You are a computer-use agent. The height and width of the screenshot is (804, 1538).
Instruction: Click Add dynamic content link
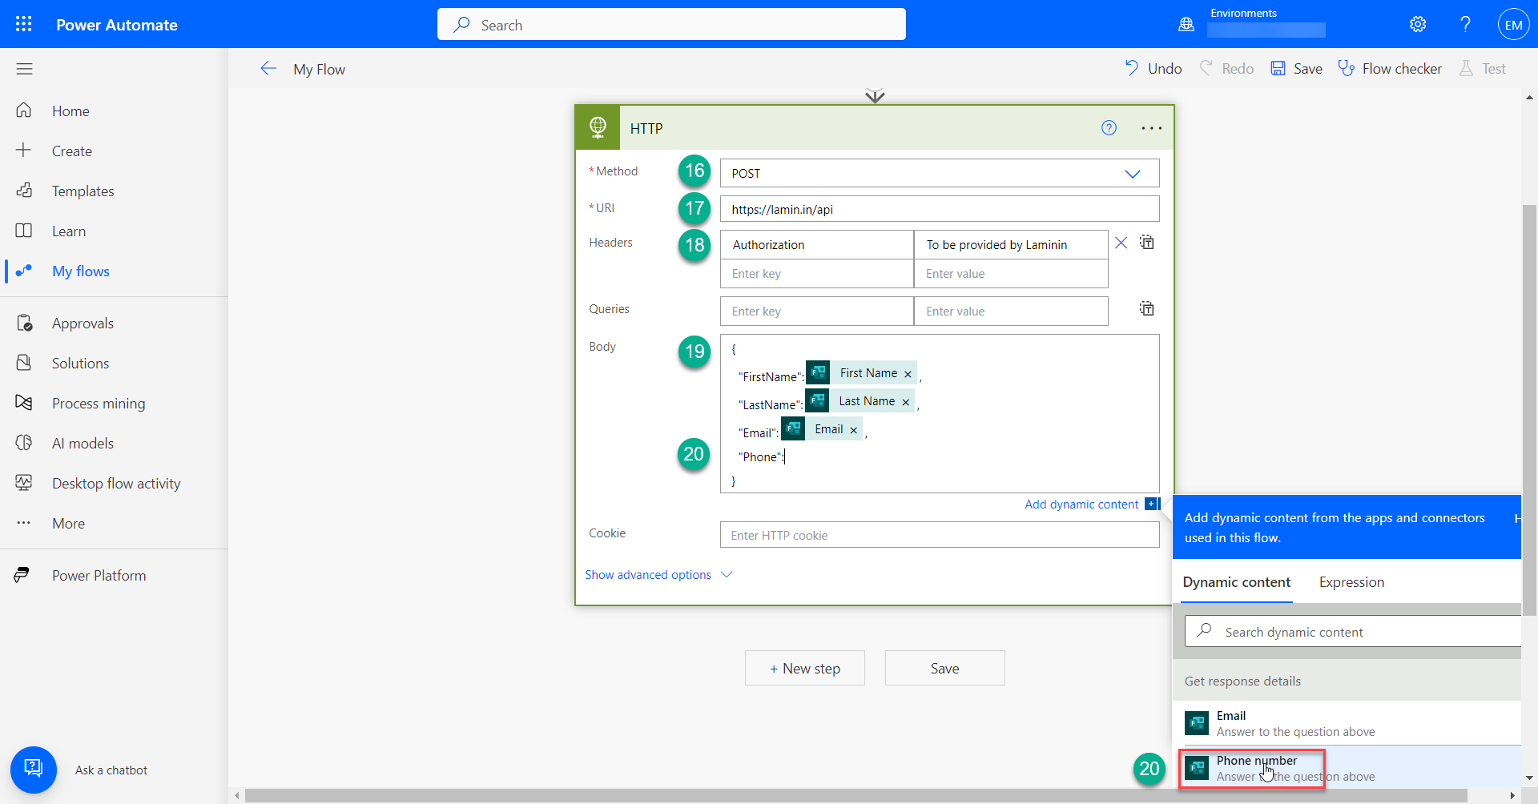tap(1081, 505)
